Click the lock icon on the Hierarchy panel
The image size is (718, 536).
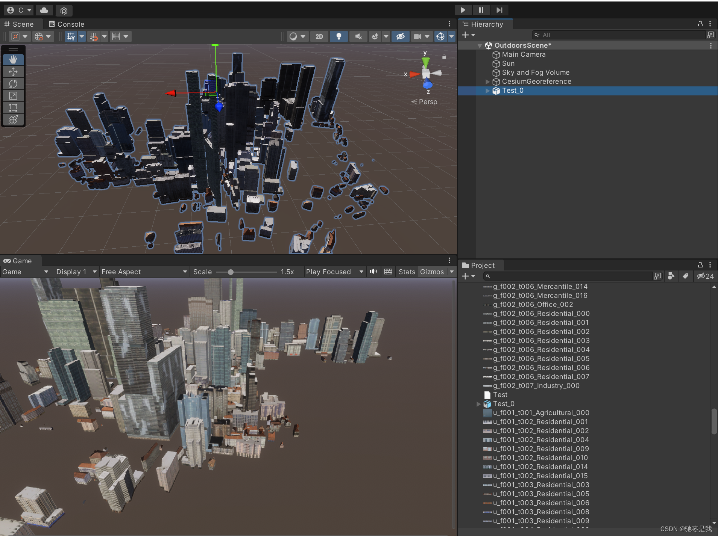(x=700, y=24)
